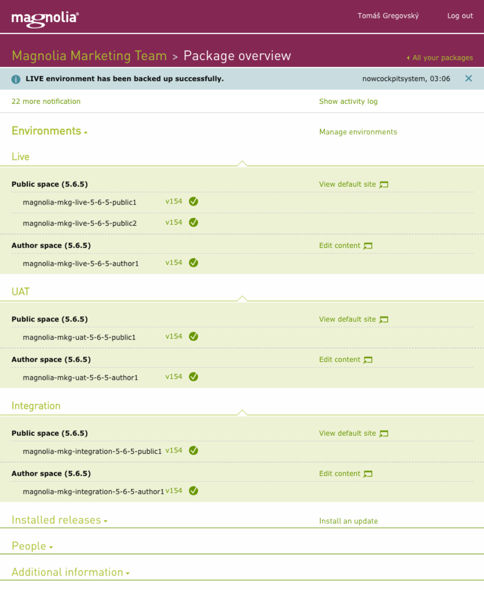Click status checkmark for magnolia-mkg-integration-5-6-5-public1

click(194, 451)
